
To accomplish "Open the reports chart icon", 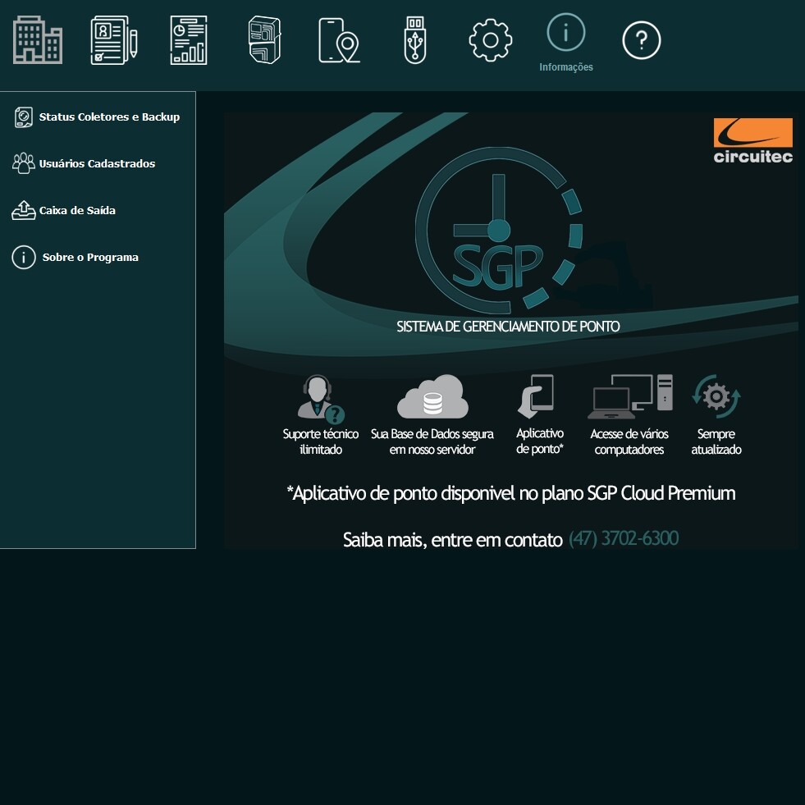I will point(189,40).
